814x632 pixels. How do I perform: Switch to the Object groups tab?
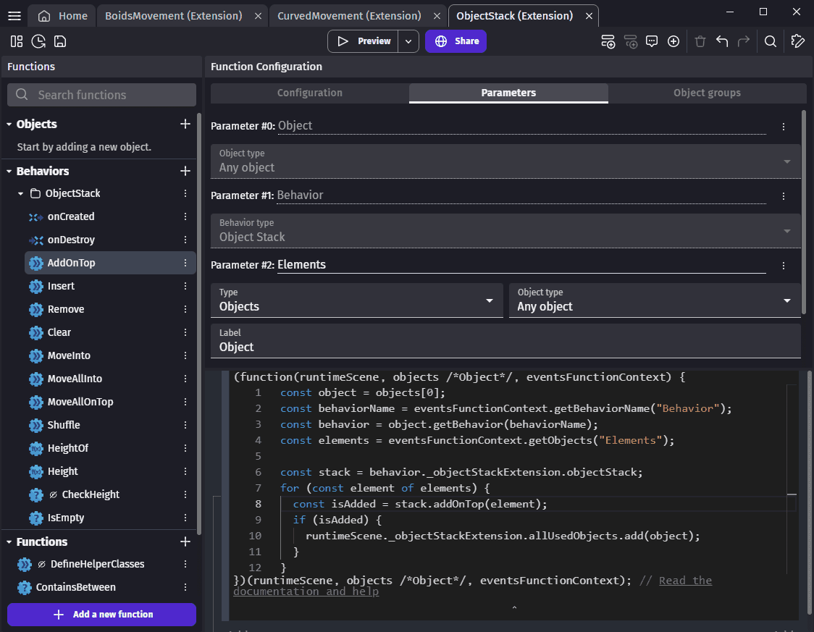(707, 93)
